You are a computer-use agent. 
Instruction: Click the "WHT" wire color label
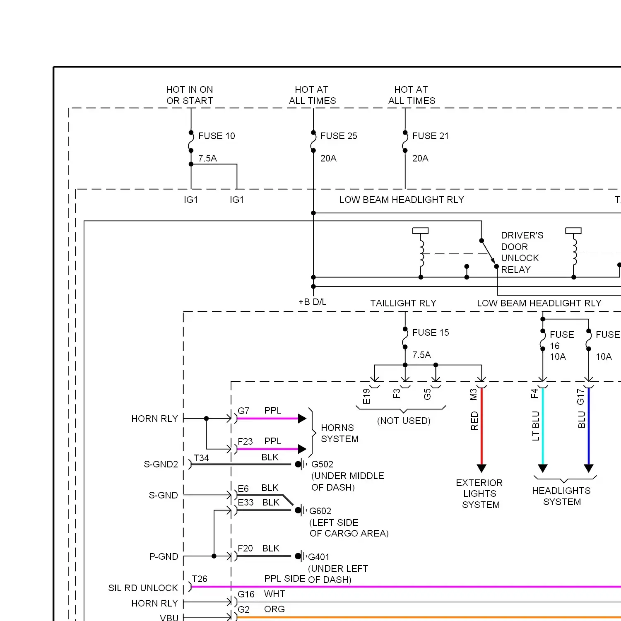(274, 594)
